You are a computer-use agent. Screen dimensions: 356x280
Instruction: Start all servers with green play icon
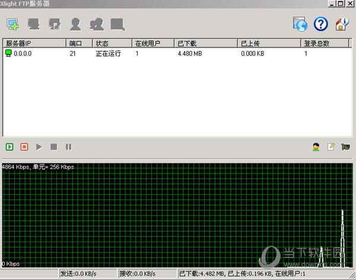(9, 147)
